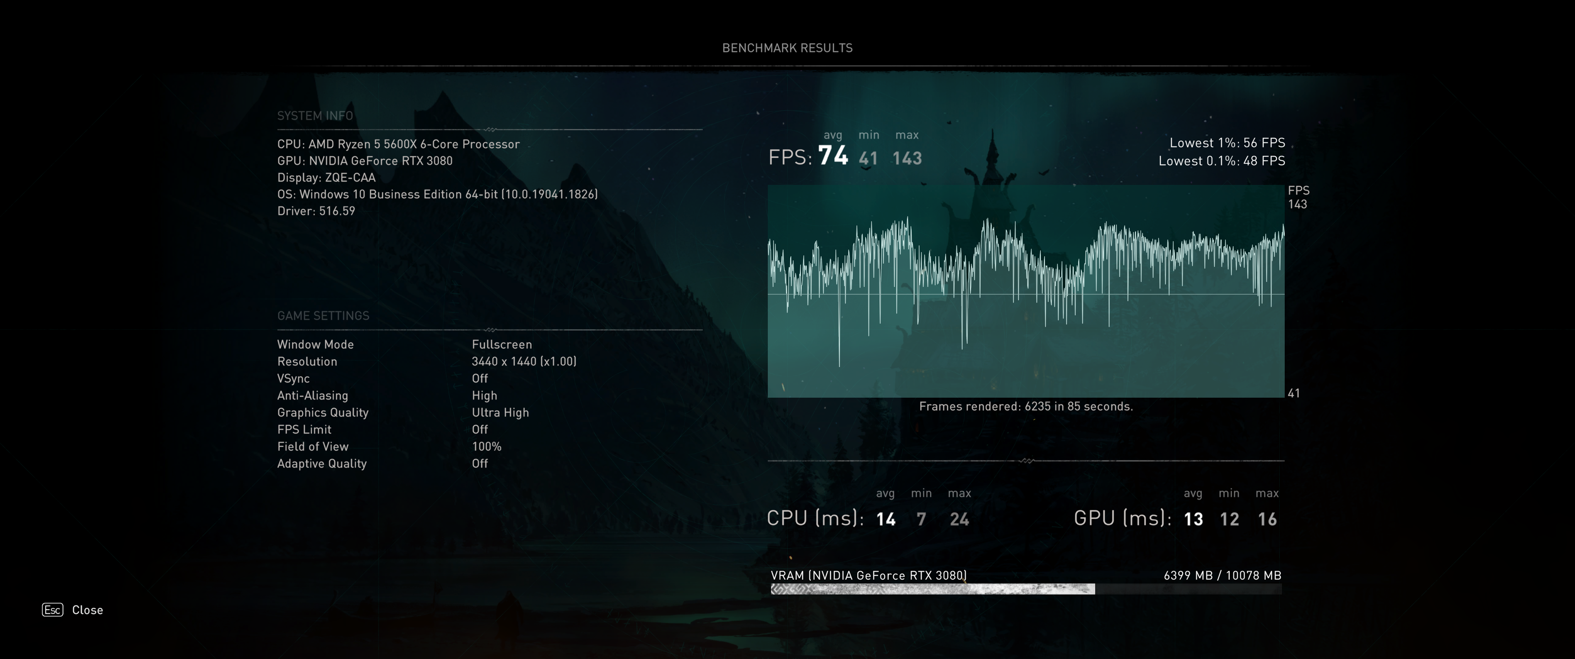1575x659 pixels.
Task: Select the Game Settings header
Action: coord(323,315)
